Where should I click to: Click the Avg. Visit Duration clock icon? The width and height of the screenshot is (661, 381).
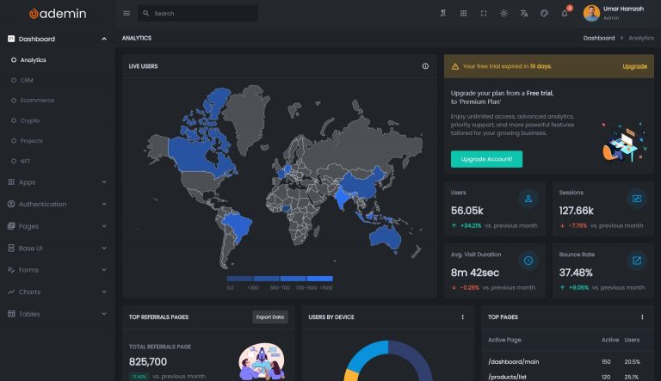[528, 261]
